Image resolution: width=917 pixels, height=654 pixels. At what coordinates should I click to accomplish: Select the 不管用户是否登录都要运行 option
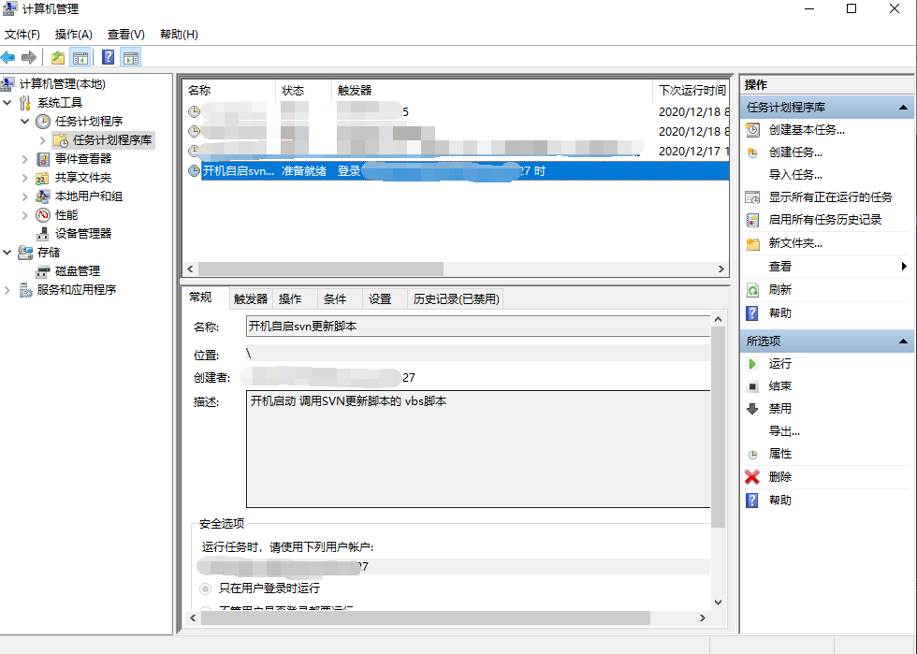point(206,608)
